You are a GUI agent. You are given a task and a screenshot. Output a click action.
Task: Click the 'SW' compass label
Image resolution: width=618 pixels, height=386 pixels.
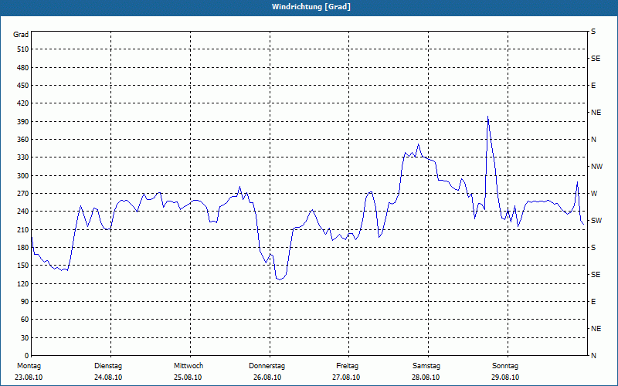point(596,221)
